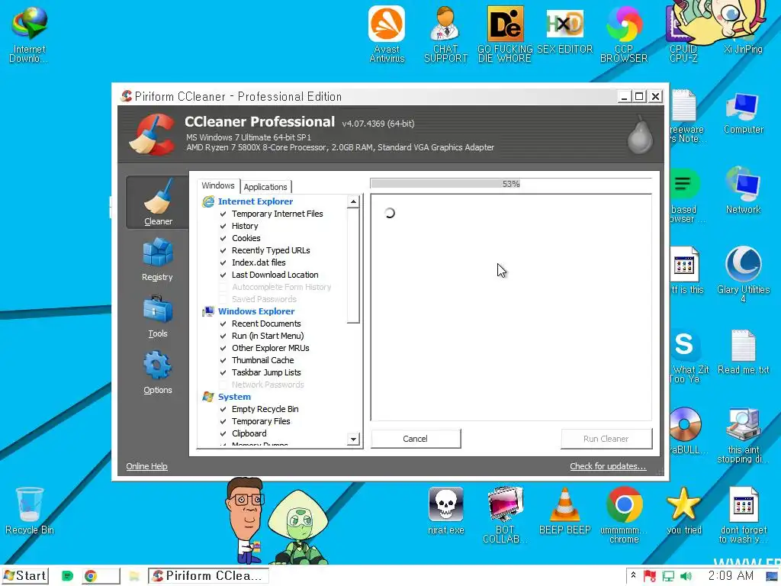
Task: Select the Temporary Files entry
Action: pyautogui.click(x=261, y=421)
